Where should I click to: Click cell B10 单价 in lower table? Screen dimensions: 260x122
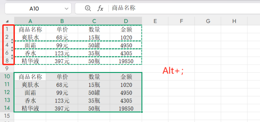[62, 76]
